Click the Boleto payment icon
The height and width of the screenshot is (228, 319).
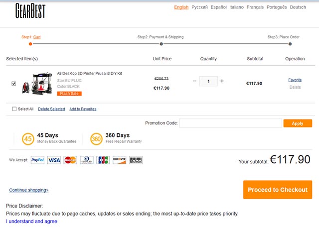pyautogui.click(x=136, y=160)
